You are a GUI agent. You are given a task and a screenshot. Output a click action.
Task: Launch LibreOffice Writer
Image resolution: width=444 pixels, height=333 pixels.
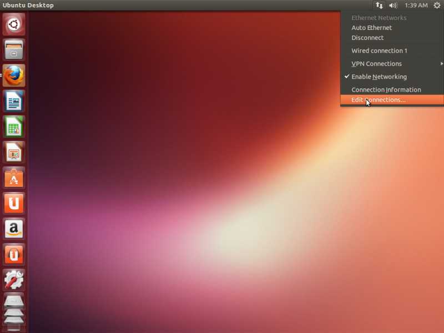tap(13, 102)
